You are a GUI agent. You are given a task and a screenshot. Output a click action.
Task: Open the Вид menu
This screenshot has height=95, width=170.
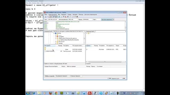(59, 15)
